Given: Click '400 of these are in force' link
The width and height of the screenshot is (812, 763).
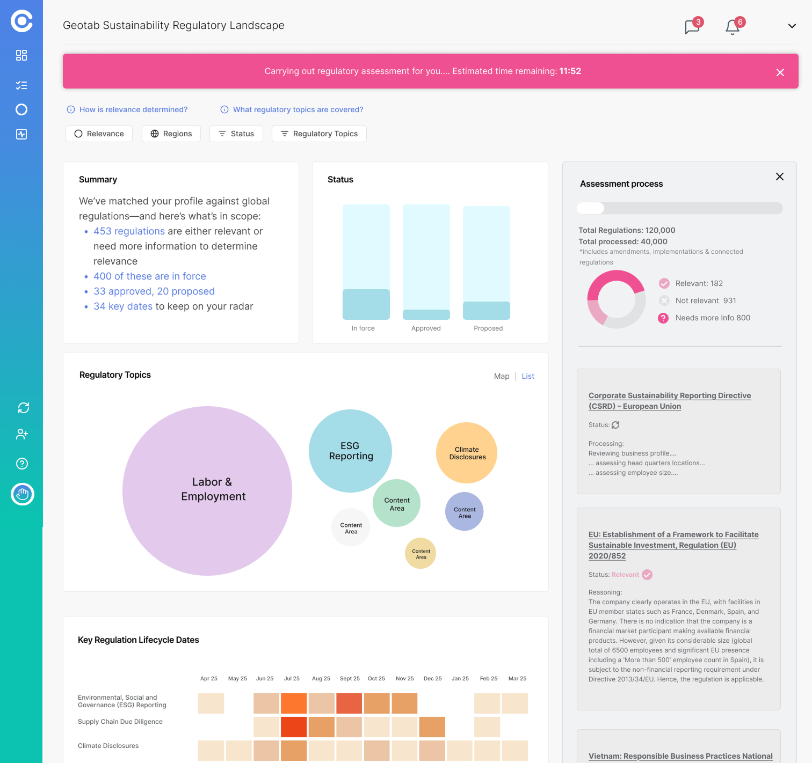Looking at the screenshot, I should click(x=150, y=276).
